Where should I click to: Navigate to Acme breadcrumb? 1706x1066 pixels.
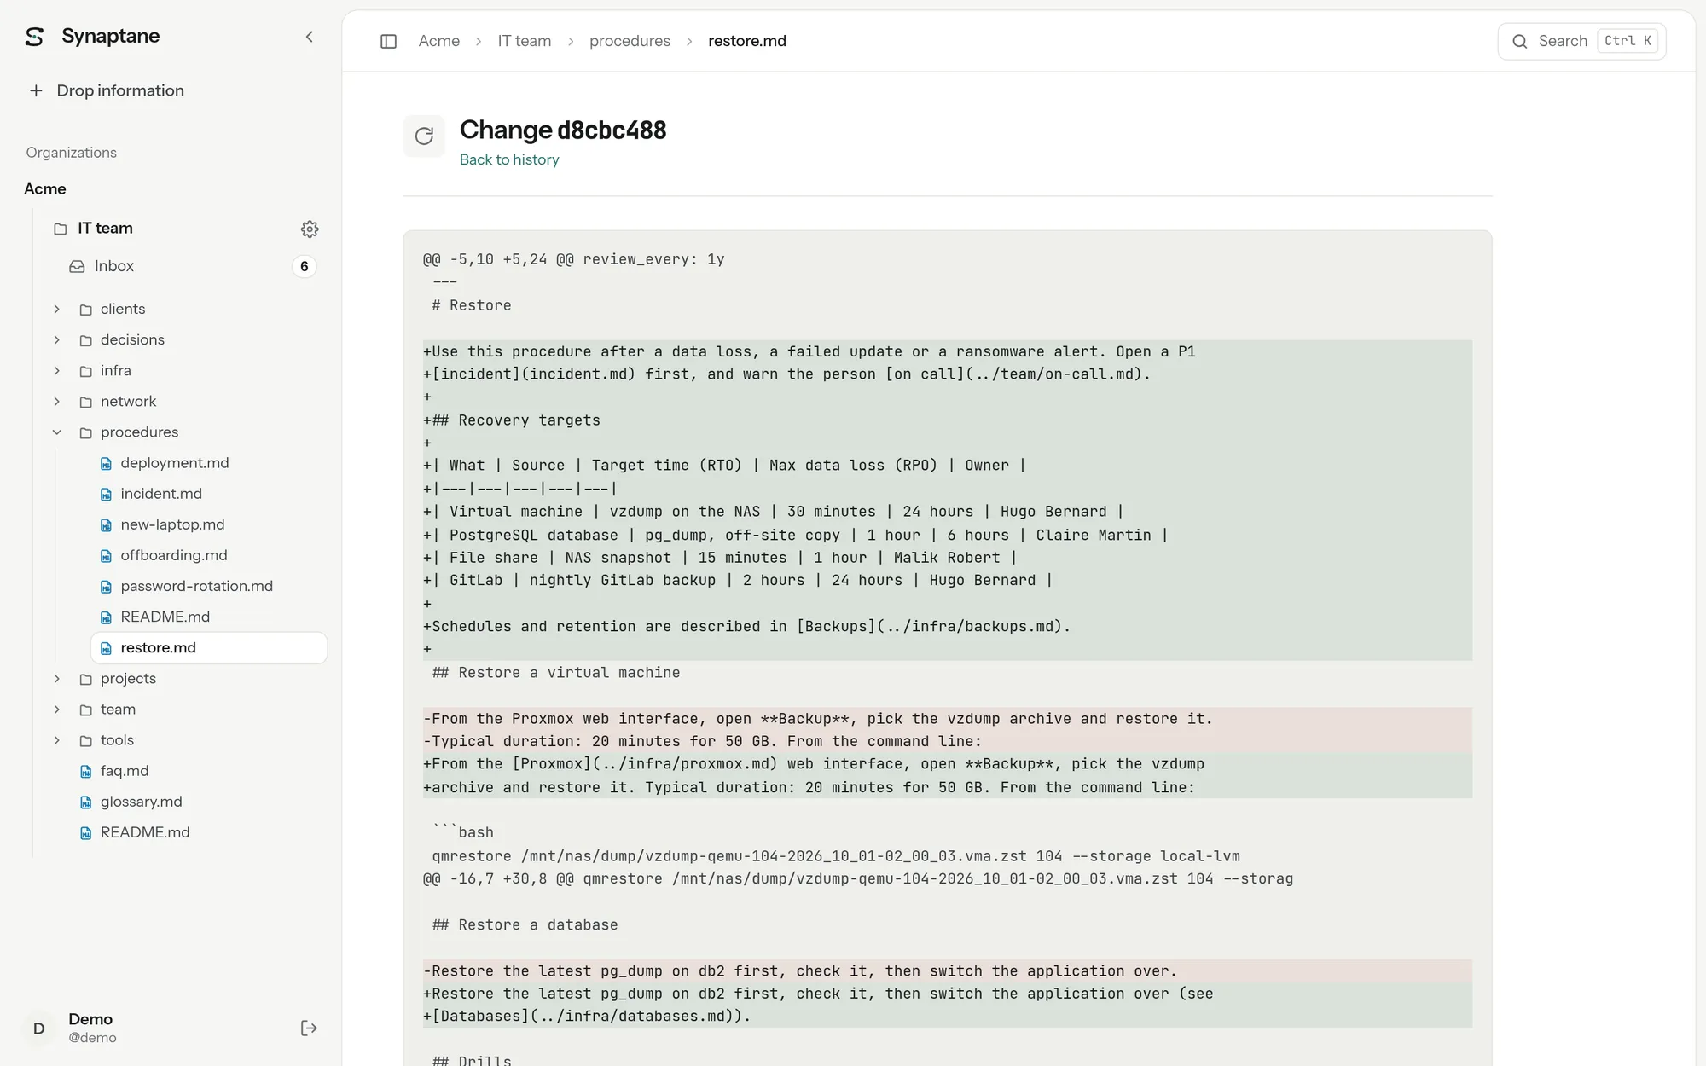[x=438, y=41]
